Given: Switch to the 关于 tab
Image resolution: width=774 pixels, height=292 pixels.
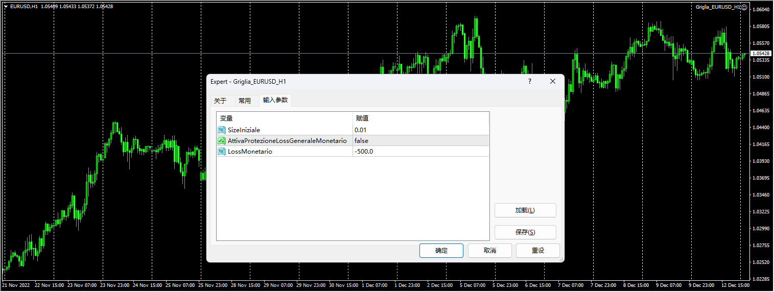Looking at the screenshot, I should (220, 101).
